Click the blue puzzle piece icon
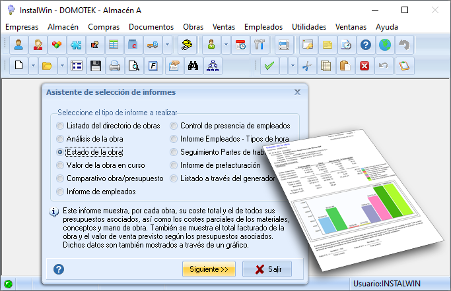Image resolution: width=451 pixels, height=291 pixels. pyautogui.click(x=76, y=45)
